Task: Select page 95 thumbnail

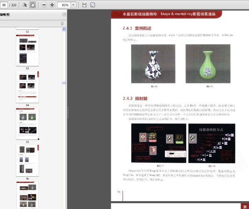Action: coord(27,124)
